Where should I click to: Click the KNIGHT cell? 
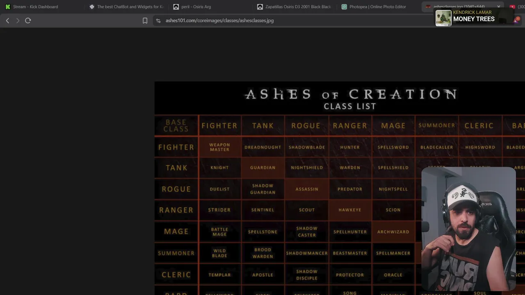[219, 168]
